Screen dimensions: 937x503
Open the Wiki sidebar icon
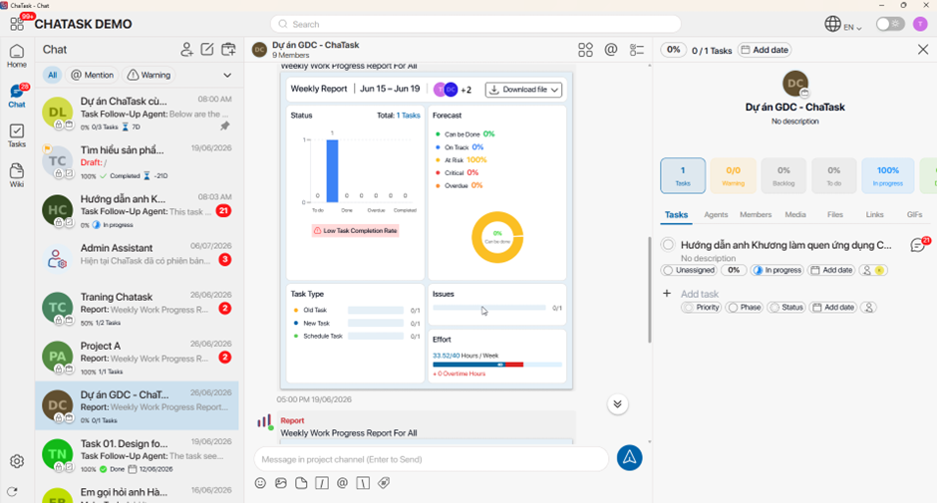(17, 175)
